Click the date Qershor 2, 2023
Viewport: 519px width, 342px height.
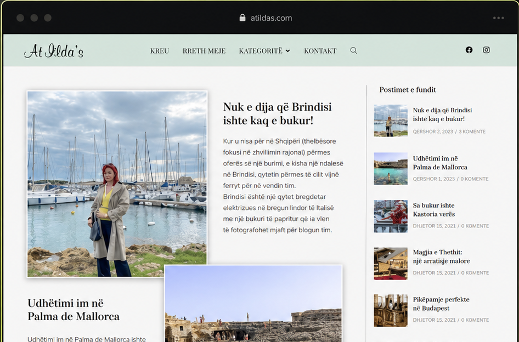(x=433, y=132)
